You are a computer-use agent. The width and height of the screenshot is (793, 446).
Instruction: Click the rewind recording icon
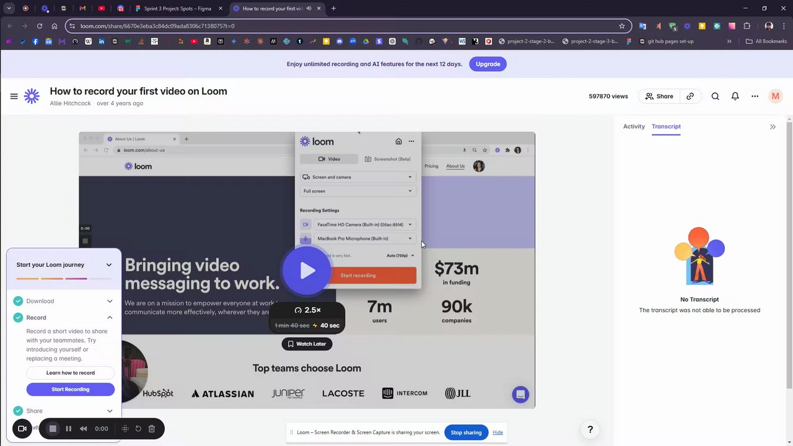pos(83,429)
